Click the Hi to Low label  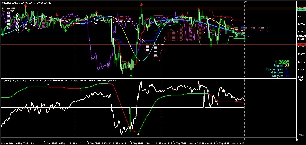(x=276, y=72)
